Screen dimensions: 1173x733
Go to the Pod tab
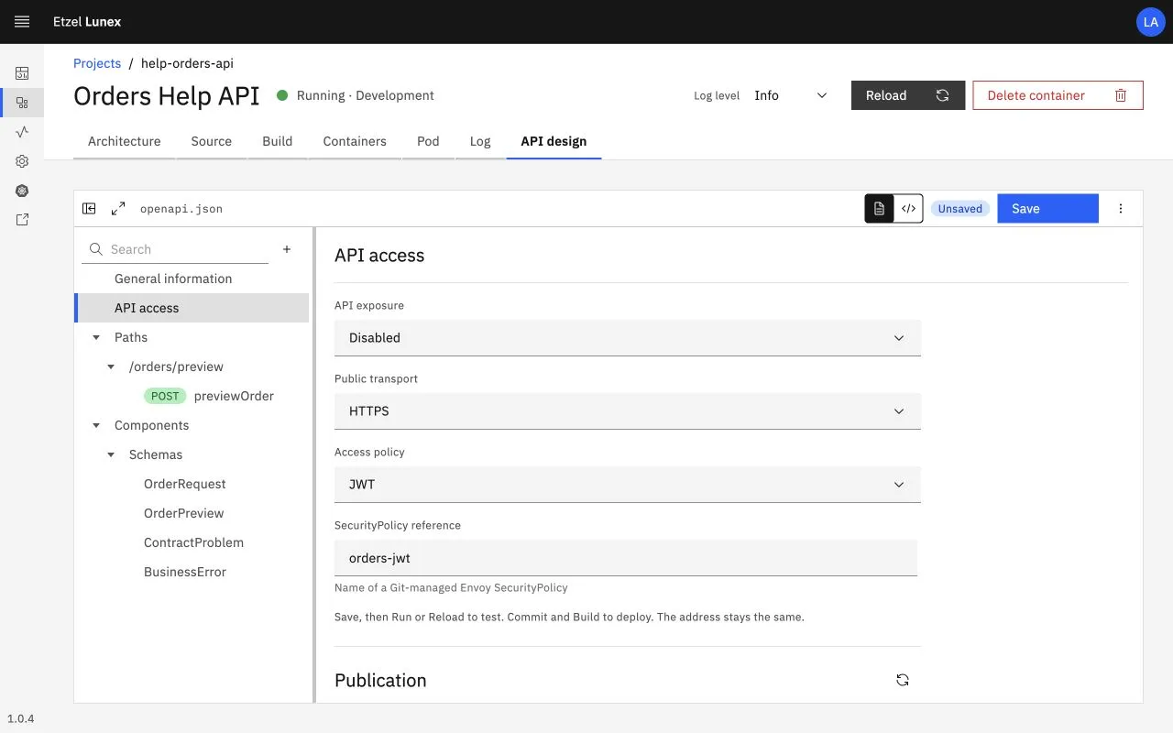pos(428,141)
